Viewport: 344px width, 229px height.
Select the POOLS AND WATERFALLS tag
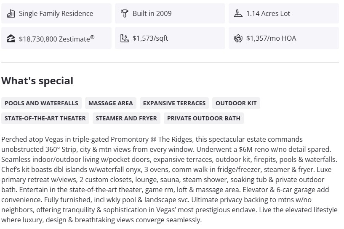point(41,103)
